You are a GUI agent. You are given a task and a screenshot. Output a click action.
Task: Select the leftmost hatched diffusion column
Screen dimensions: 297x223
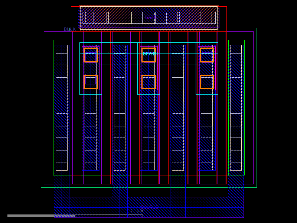(62, 111)
